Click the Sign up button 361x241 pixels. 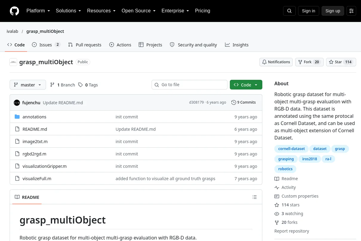[333, 11]
